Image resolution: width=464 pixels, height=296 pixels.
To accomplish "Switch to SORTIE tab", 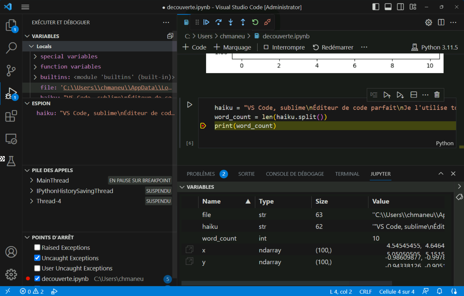I will 246,174.
